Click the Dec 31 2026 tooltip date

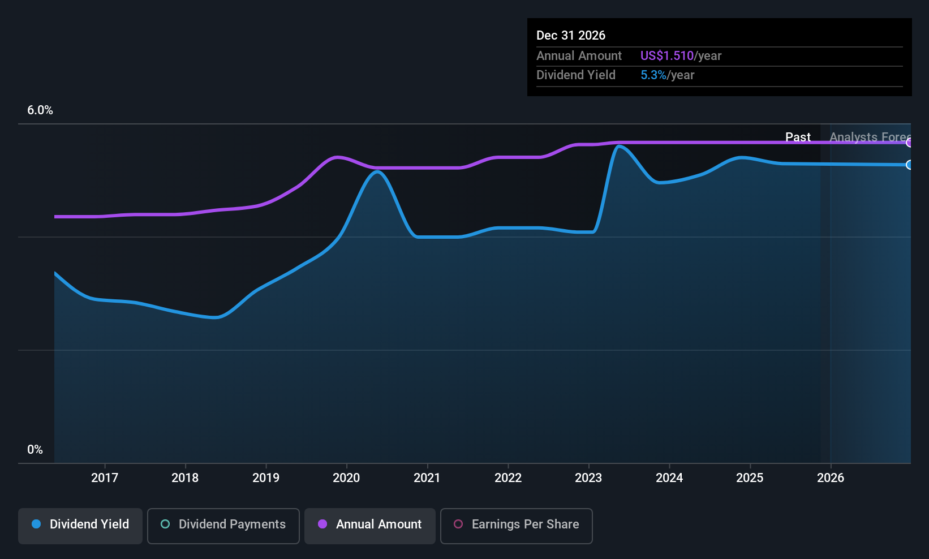(x=571, y=35)
